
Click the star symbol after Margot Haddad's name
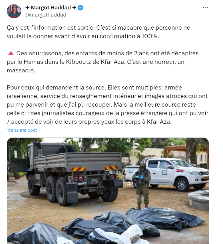(74, 8)
